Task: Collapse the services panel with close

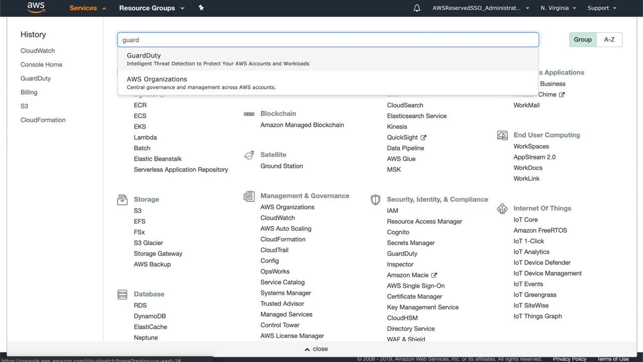Action: coord(316,349)
